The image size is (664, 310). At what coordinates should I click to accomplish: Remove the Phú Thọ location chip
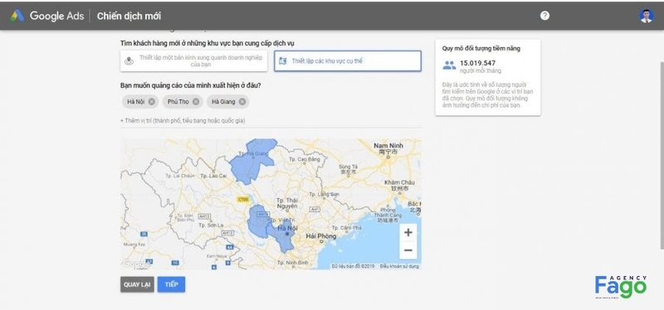point(196,101)
